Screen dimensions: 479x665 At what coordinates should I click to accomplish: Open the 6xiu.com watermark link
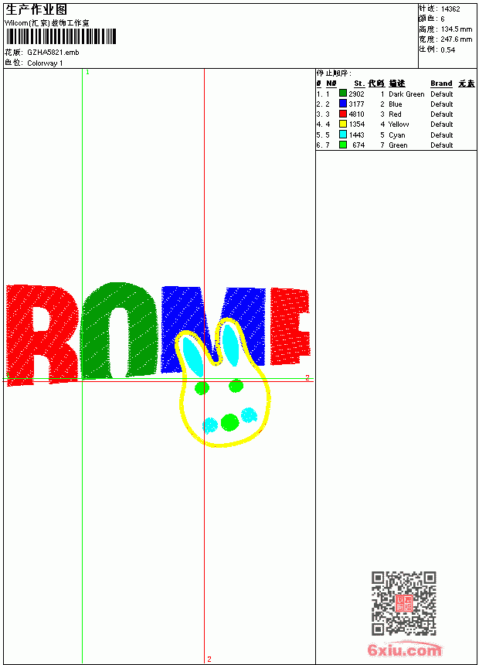tap(404, 650)
